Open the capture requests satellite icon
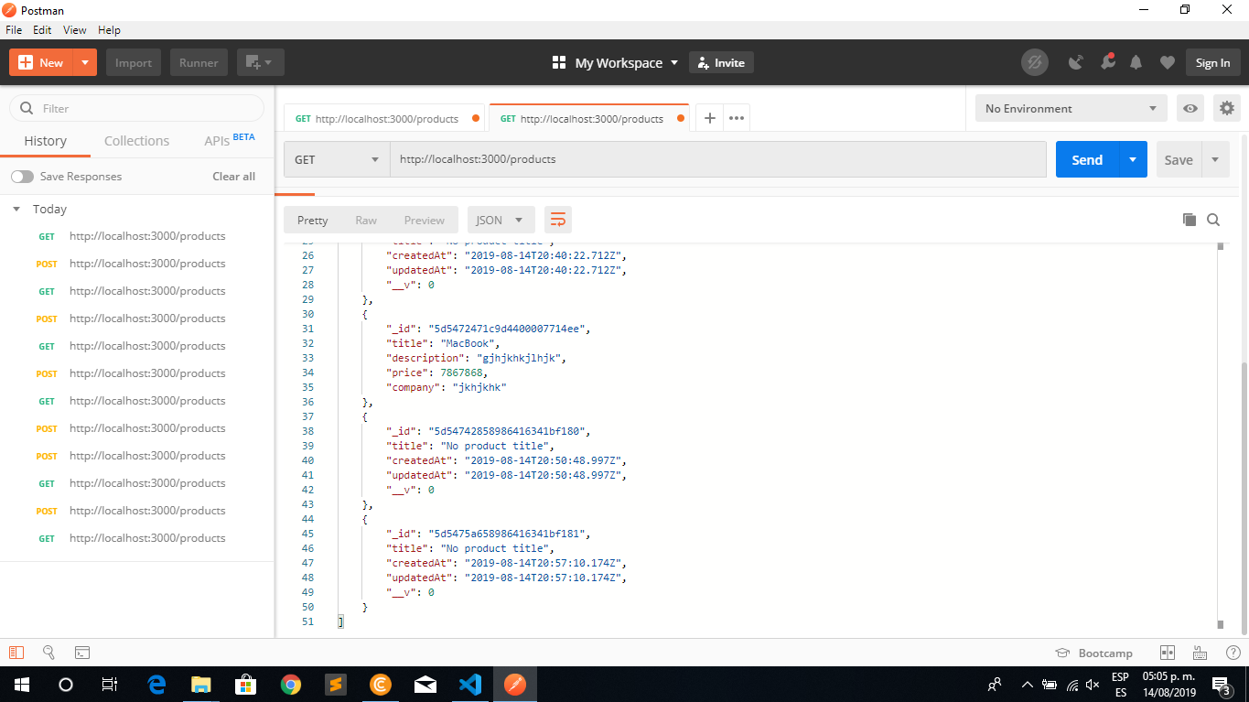 pos(1076,62)
